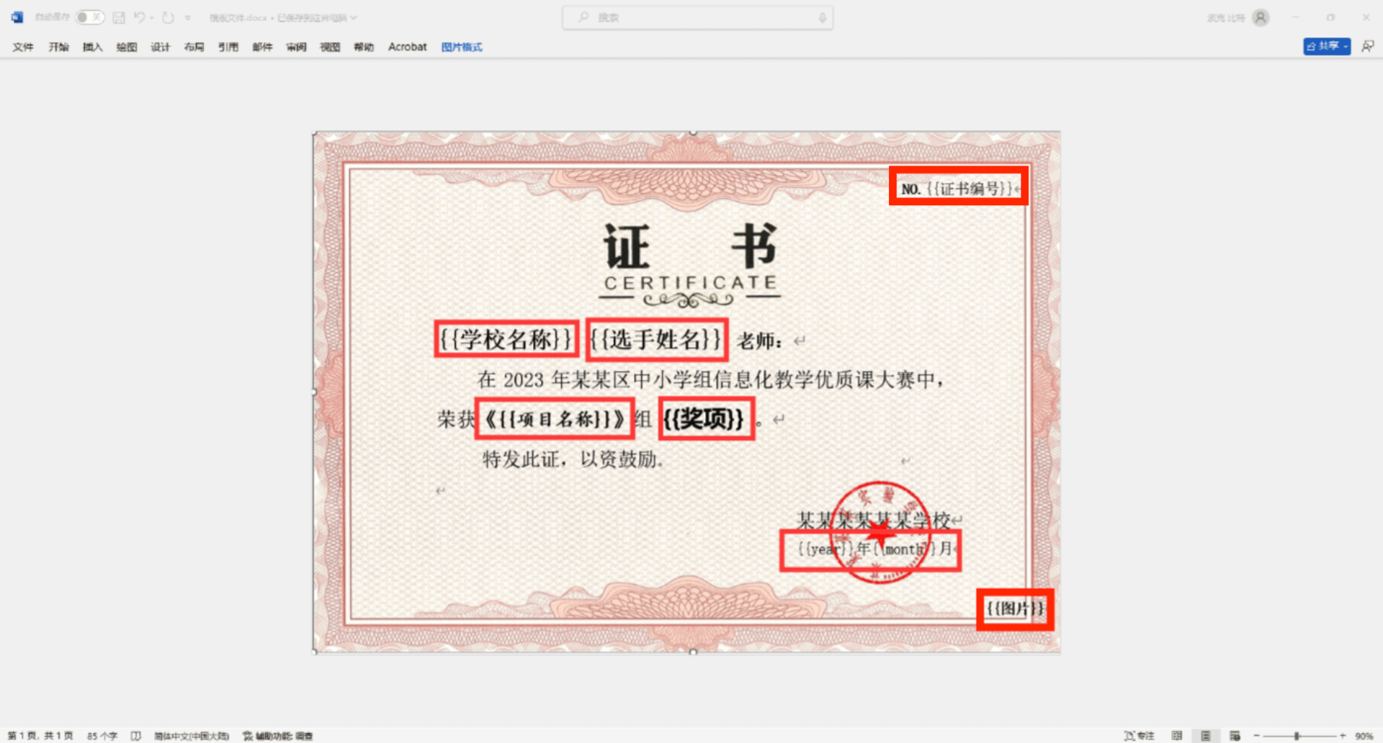Toggle AutoSave off switch to on
The image size is (1383, 743).
[89, 17]
